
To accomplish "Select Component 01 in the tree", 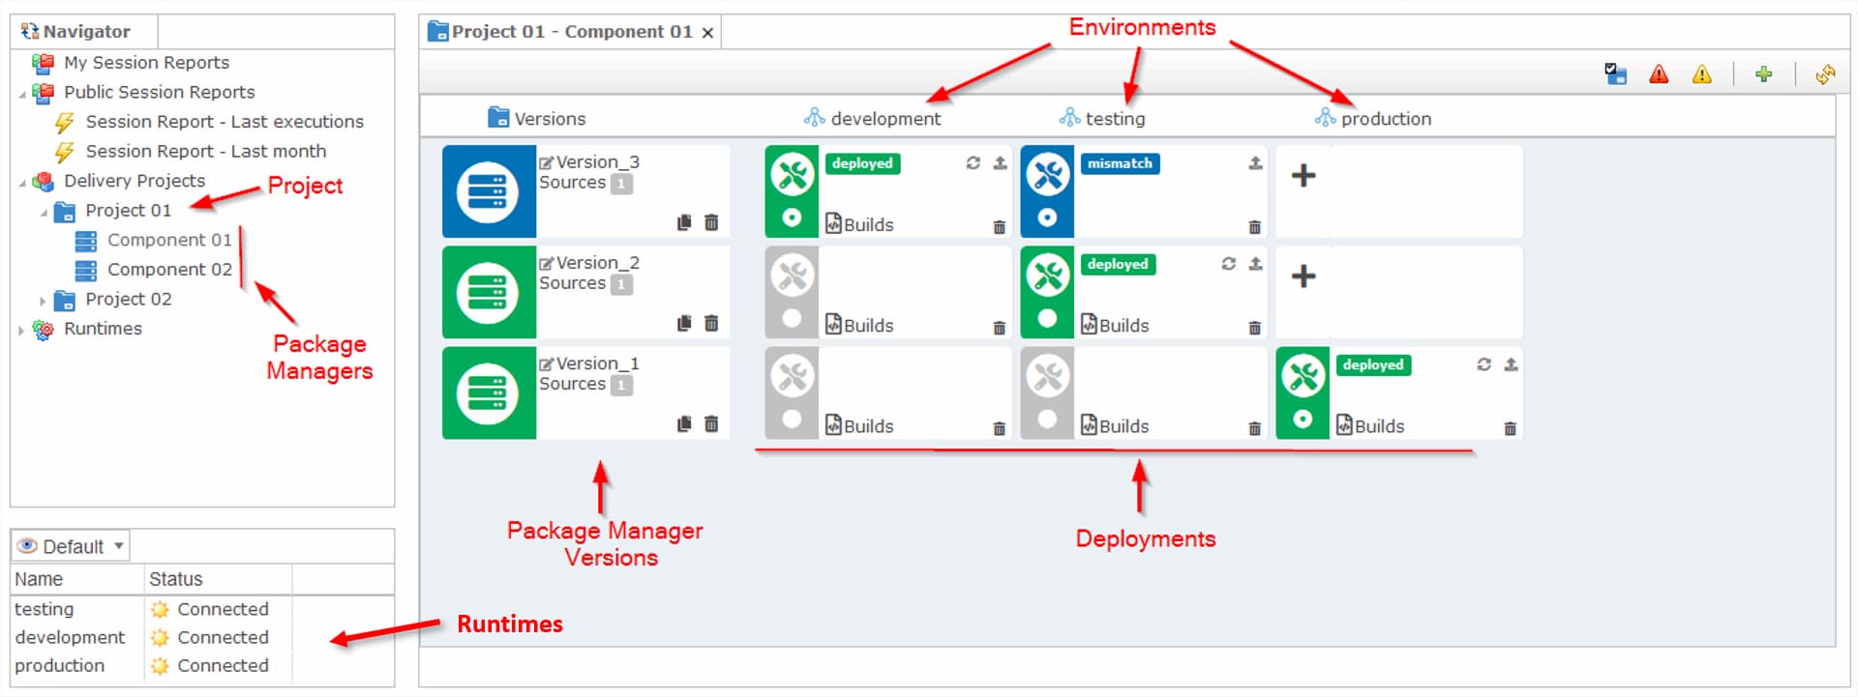I will pos(169,240).
